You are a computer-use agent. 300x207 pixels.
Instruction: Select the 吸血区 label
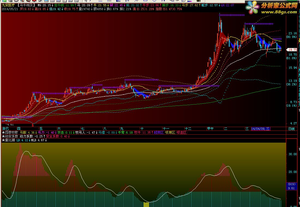pyautogui.click(x=181, y=132)
